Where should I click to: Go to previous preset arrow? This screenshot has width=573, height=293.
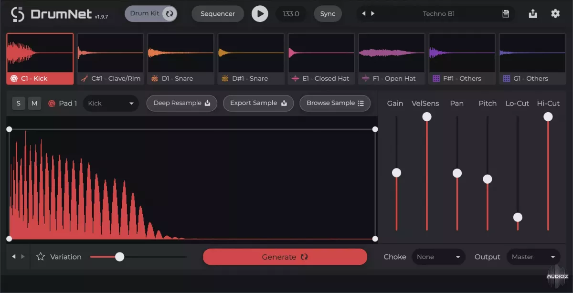tap(364, 14)
